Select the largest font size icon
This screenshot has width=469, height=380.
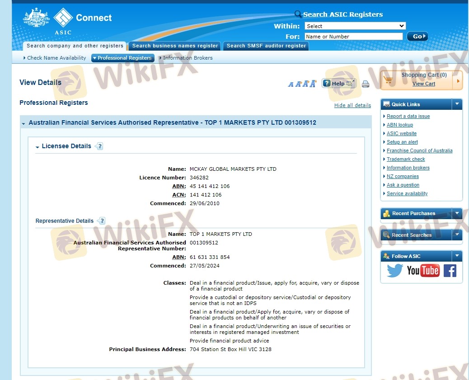[313, 84]
